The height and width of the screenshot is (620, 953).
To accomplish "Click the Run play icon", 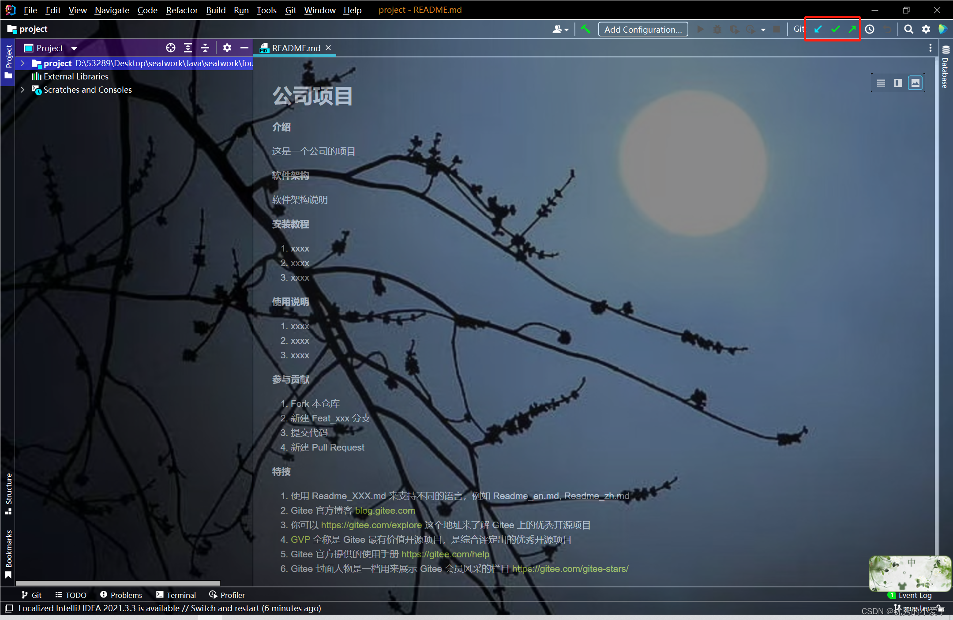I will click(x=700, y=29).
